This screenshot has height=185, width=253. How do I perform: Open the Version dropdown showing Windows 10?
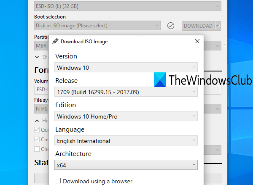coord(126,67)
